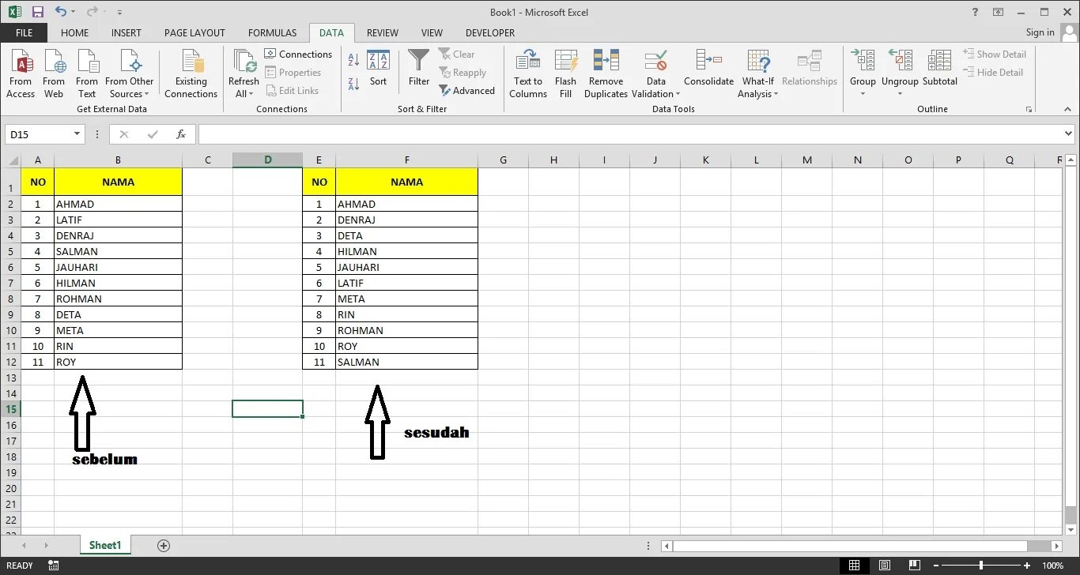Add a new sheet with plus button

(164, 545)
